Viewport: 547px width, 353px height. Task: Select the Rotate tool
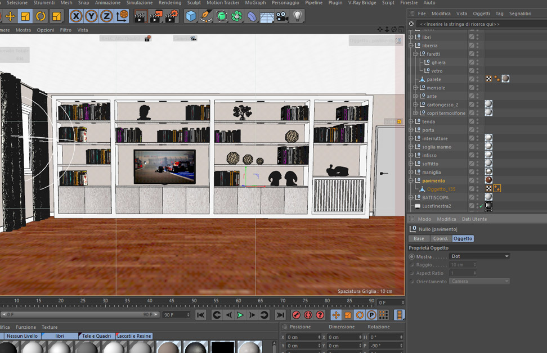[x=41, y=16]
